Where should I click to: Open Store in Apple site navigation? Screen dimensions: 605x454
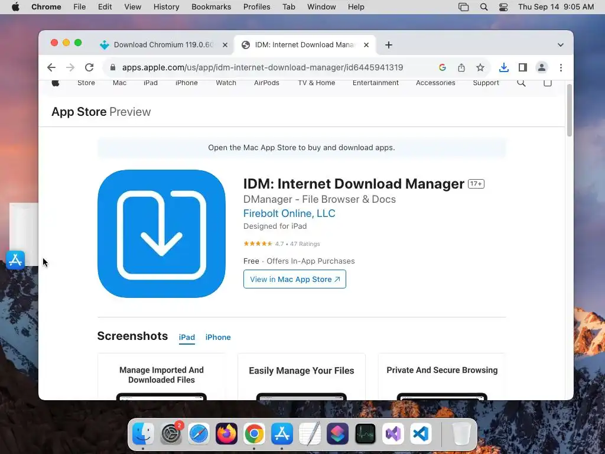pyautogui.click(x=86, y=83)
